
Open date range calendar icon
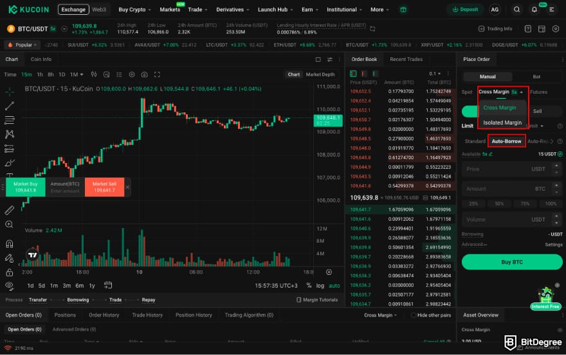click(108, 286)
